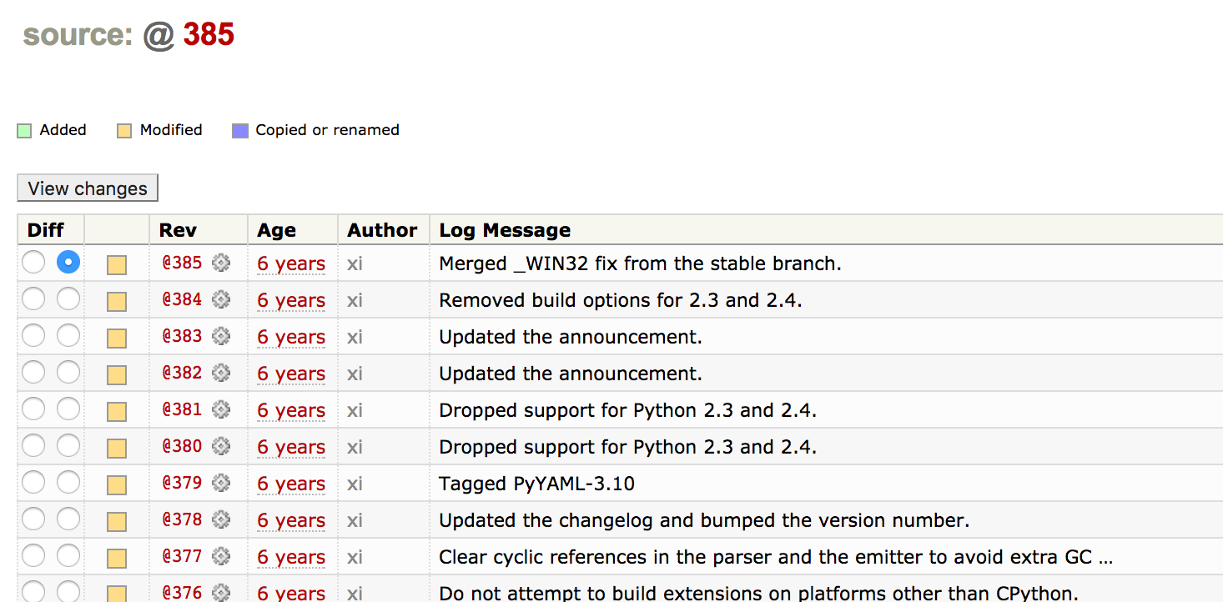Image resolution: width=1223 pixels, height=602 pixels.
Task: Open the changeset gear icon beside @385
Action: 220,262
